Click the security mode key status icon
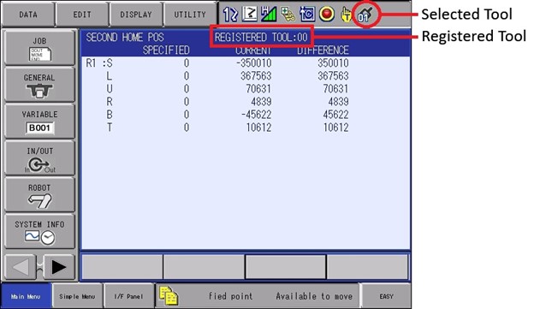Screen dimensions: 534x309 tap(288, 15)
